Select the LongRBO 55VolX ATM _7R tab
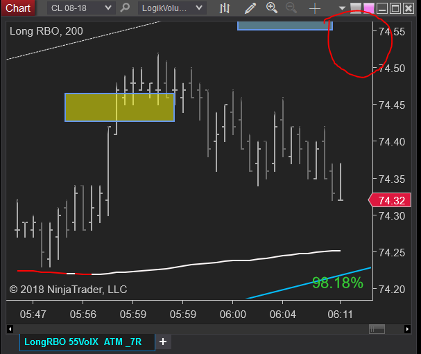Image resolution: width=421 pixels, height=354 pixels. tap(87, 342)
